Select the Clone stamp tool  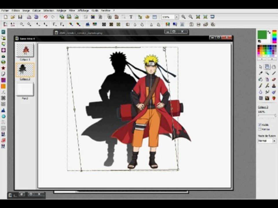coord(274,86)
